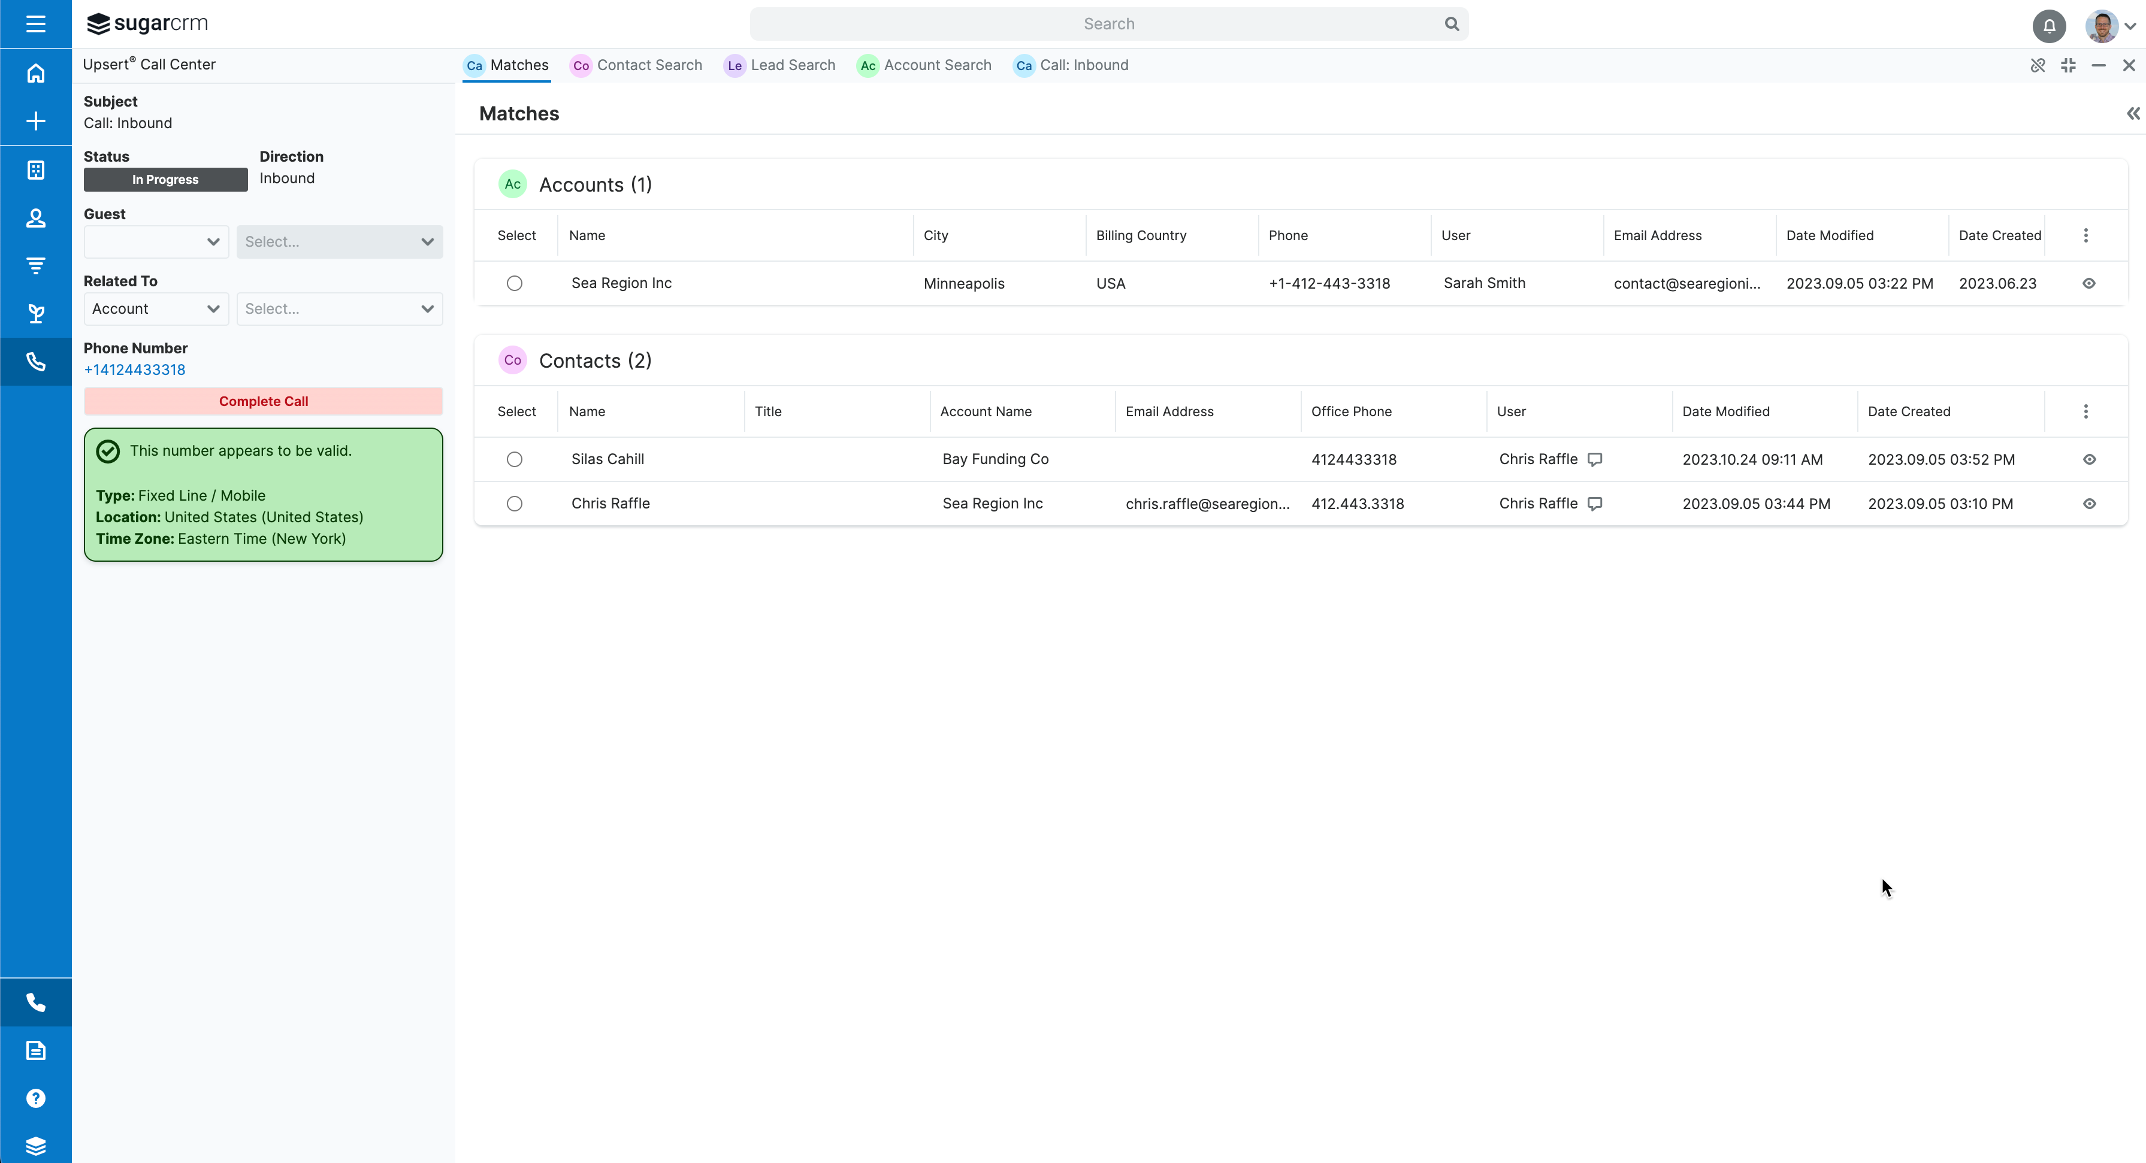Open the Related To Account type dropdown
The height and width of the screenshot is (1163, 2146).
[156, 309]
